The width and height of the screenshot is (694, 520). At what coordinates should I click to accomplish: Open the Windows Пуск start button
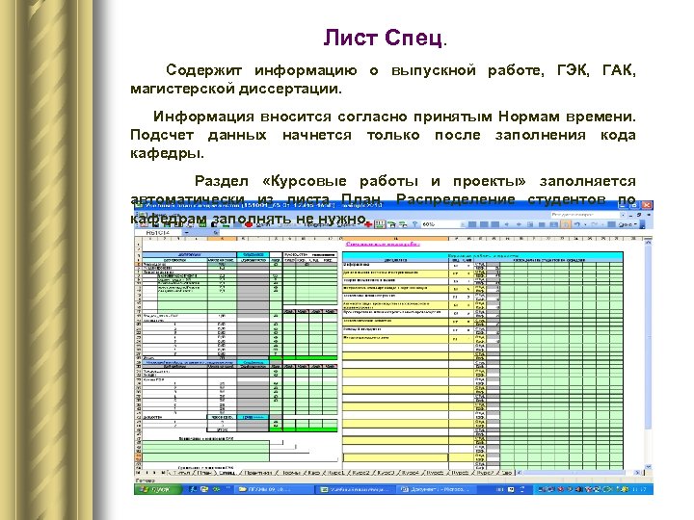(157, 489)
